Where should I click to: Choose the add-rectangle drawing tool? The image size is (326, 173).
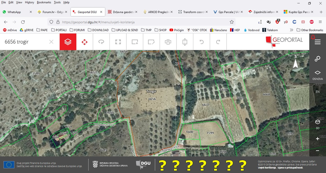[x=135, y=42]
